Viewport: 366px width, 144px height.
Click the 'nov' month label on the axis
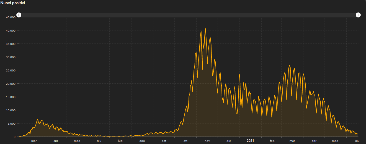[207, 141]
